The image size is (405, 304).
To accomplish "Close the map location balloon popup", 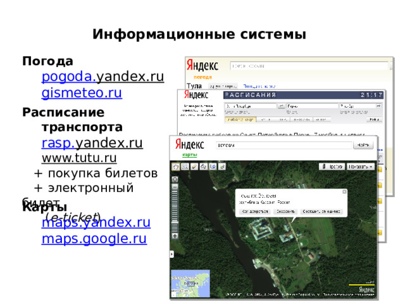I will click(x=344, y=191).
